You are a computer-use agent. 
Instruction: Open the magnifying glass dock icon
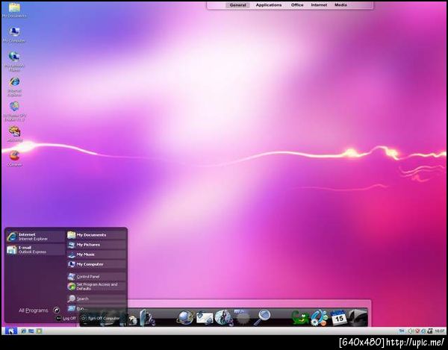(262, 317)
